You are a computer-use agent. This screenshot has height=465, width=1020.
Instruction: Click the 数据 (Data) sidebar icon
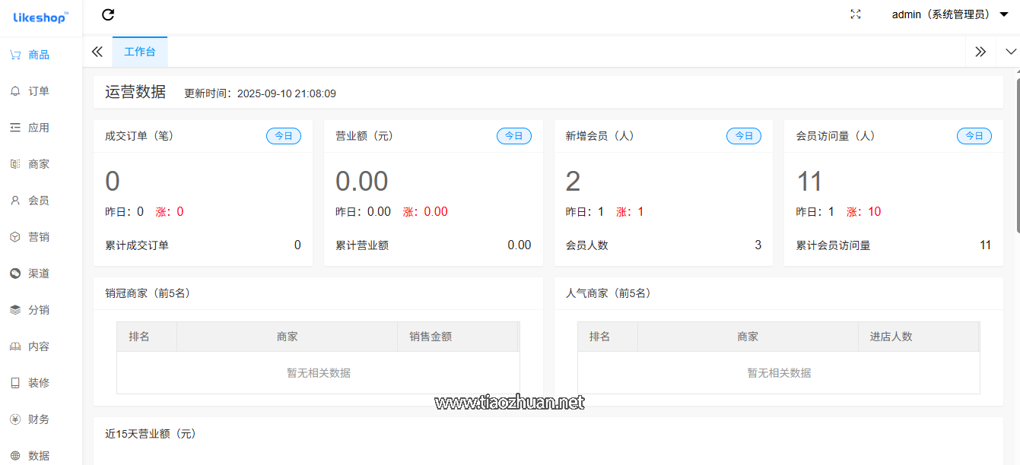click(37, 454)
